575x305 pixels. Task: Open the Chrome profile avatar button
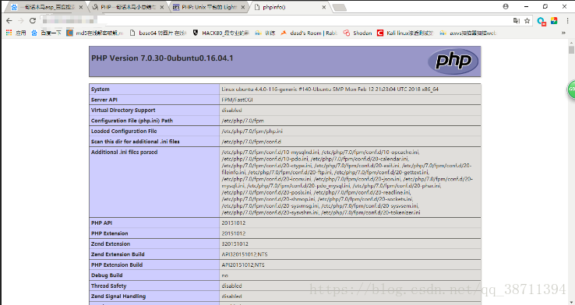click(506, 6)
